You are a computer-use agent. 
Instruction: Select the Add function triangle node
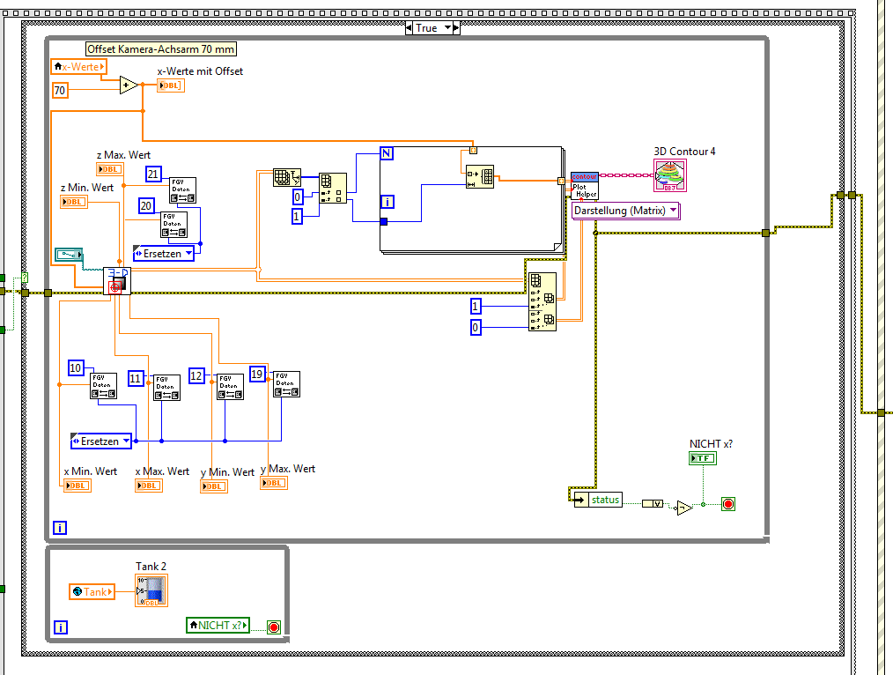(129, 85)
